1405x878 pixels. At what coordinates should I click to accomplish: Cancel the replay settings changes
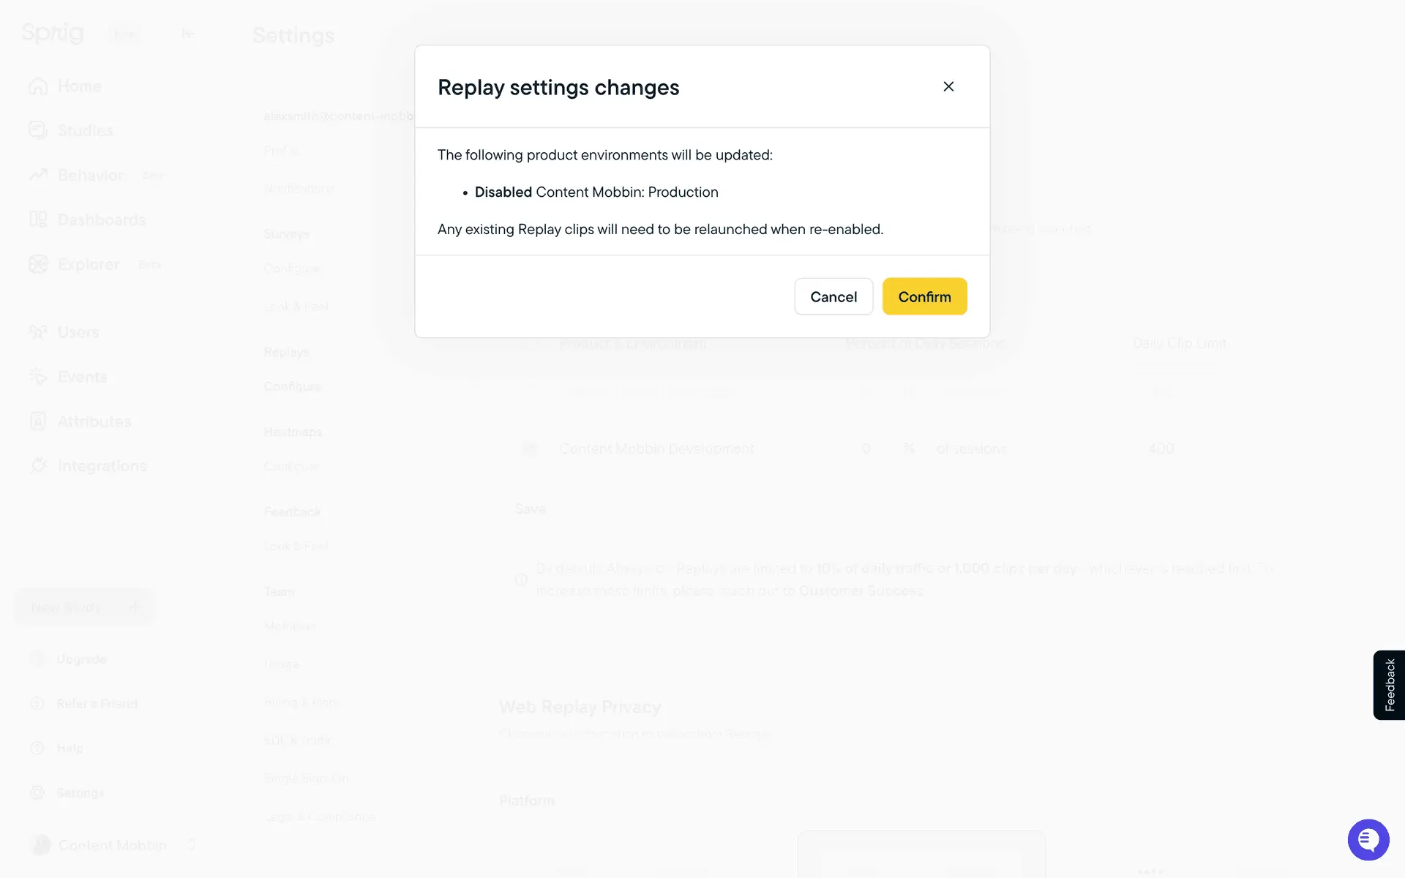[x=833, y=296]
